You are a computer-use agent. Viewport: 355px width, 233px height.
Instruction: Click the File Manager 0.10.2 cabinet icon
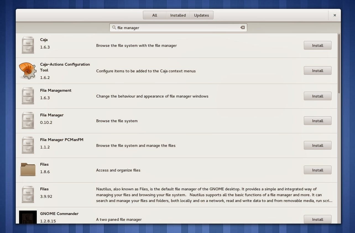[x=28, y=120]
